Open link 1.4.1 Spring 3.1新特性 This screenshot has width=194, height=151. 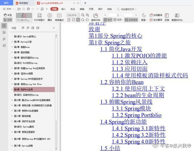[x=139, y=128]
